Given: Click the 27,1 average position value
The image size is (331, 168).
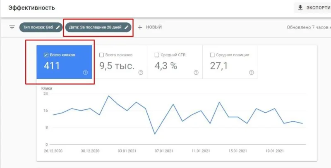Looking at the screenshot, I should coord(218,66).
